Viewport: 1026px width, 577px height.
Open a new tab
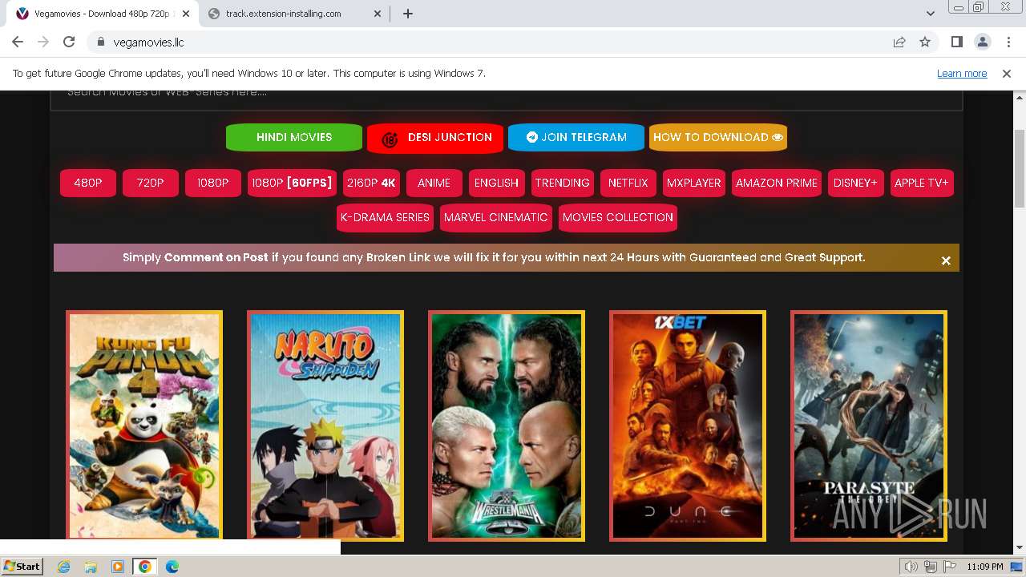(x=407, y=14)
